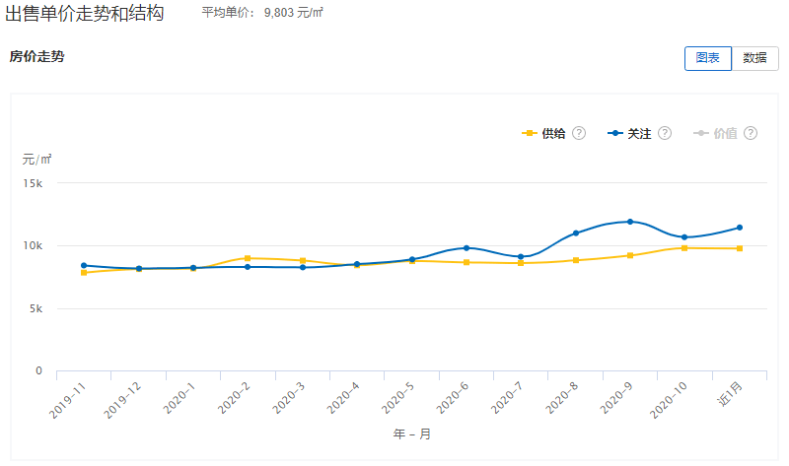
Task: Click the 关注 data point at 2020-9
Action: click(629, 222)
